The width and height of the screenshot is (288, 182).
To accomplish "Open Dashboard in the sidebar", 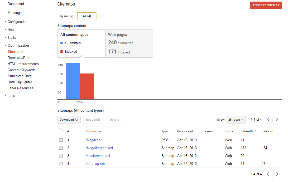I will pyautogui.click(x=16, y=4).
